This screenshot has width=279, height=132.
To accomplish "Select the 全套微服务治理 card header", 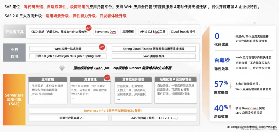I will [133, 79].
